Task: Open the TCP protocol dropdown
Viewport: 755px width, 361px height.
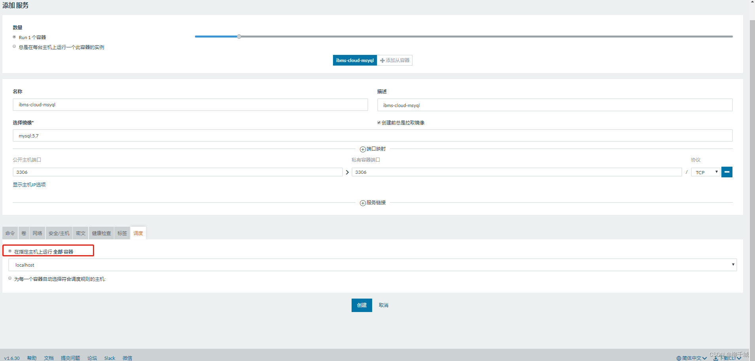Action: point(705,172)
